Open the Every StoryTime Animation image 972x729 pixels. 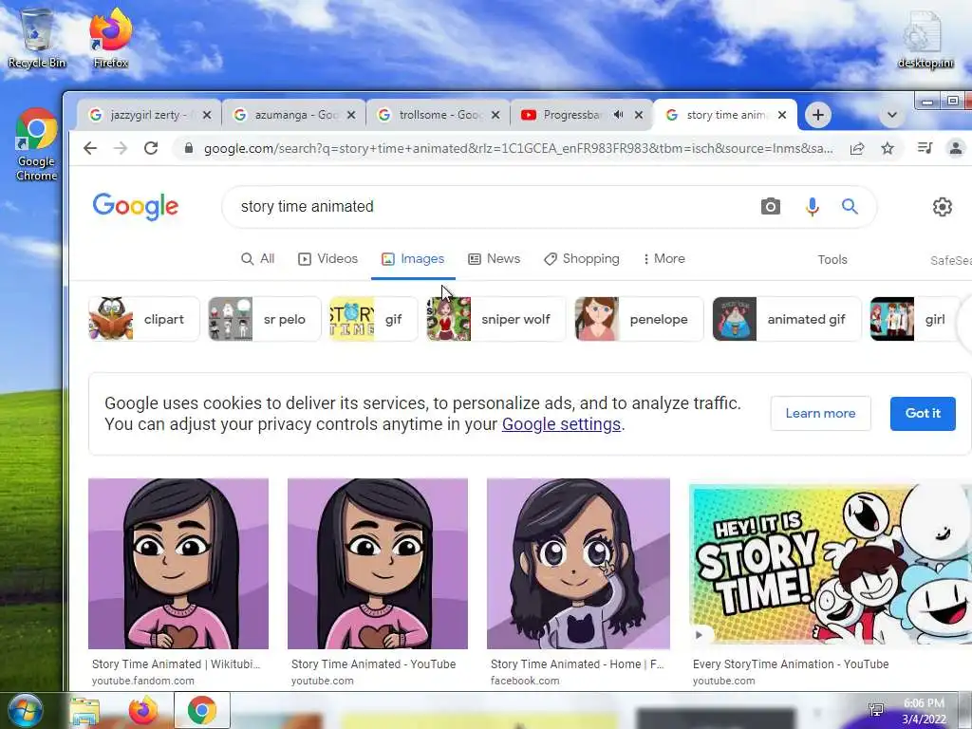click(x=831, y=565)
